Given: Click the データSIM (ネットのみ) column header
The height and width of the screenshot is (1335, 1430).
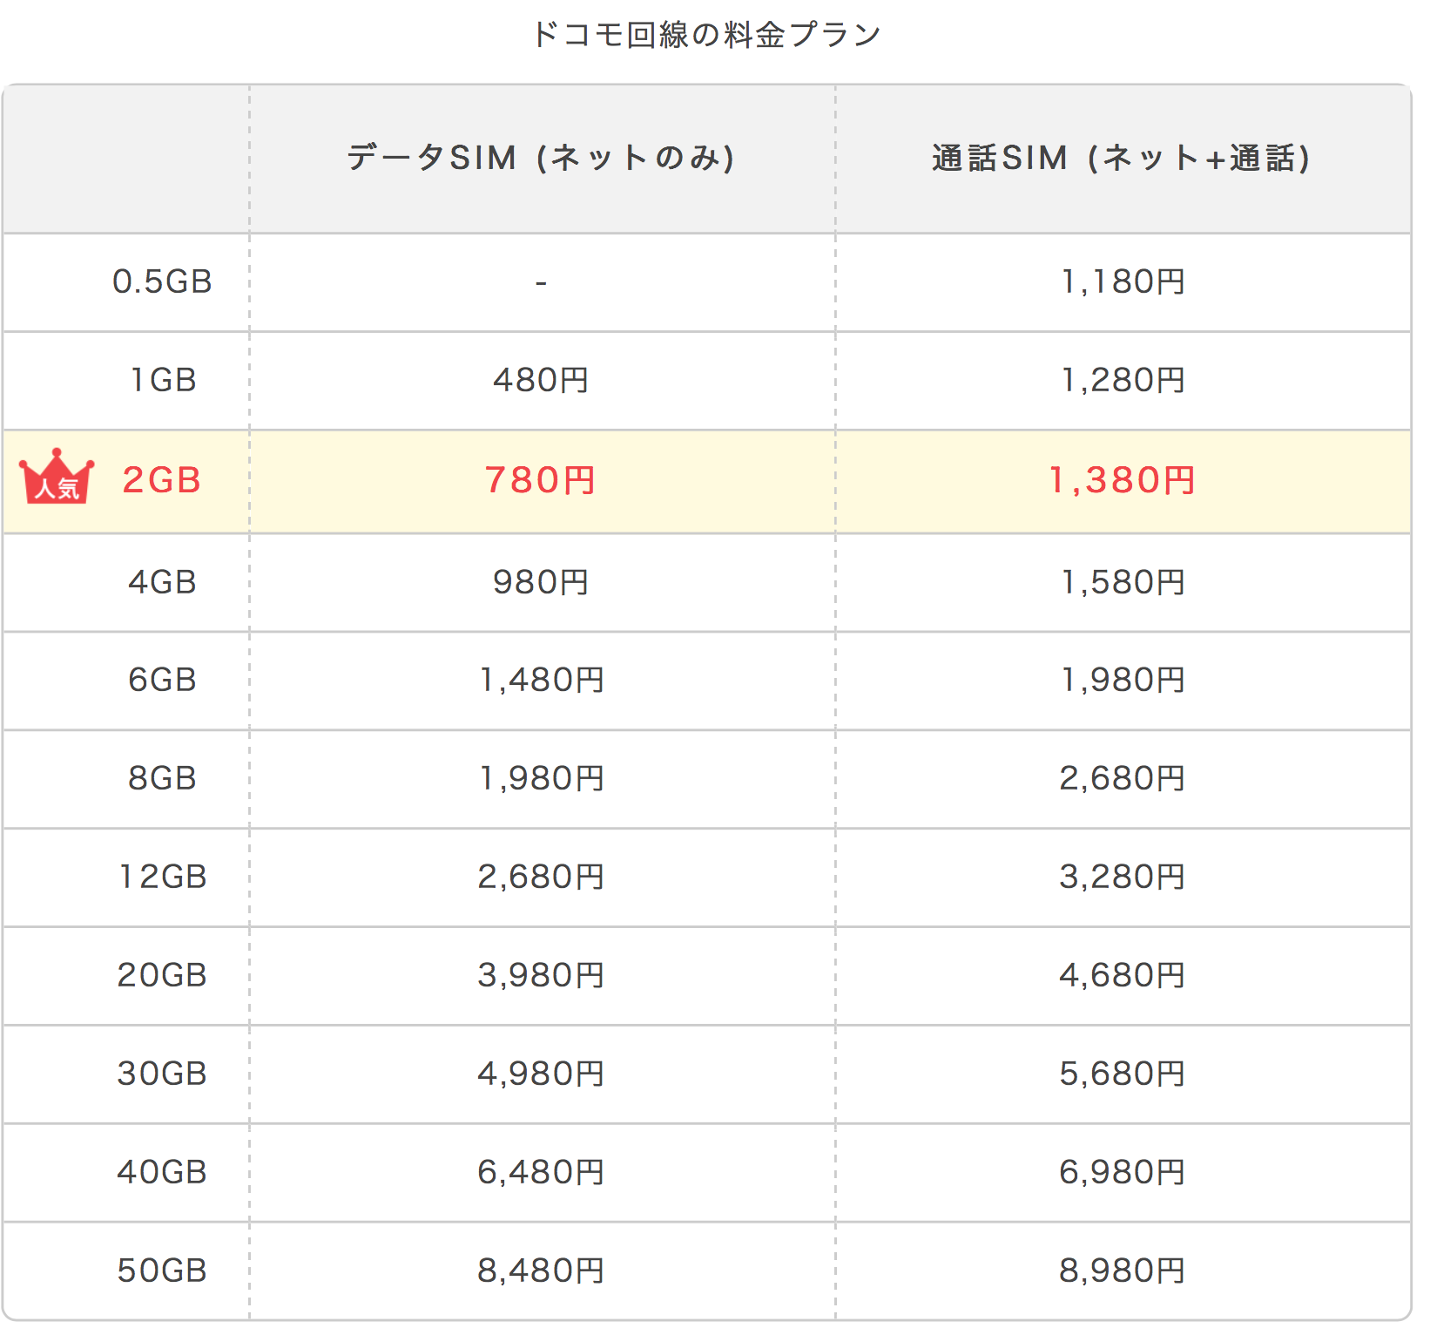Looking at the screenshot, I should 541,158.
